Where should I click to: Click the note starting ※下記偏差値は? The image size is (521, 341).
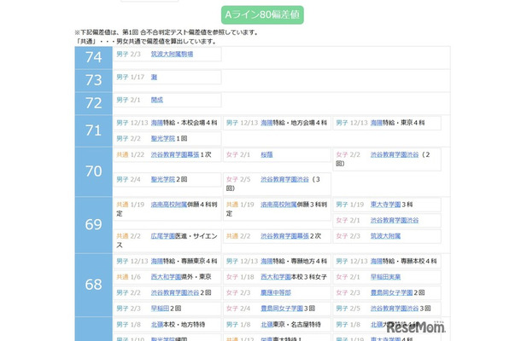point(167,32)
